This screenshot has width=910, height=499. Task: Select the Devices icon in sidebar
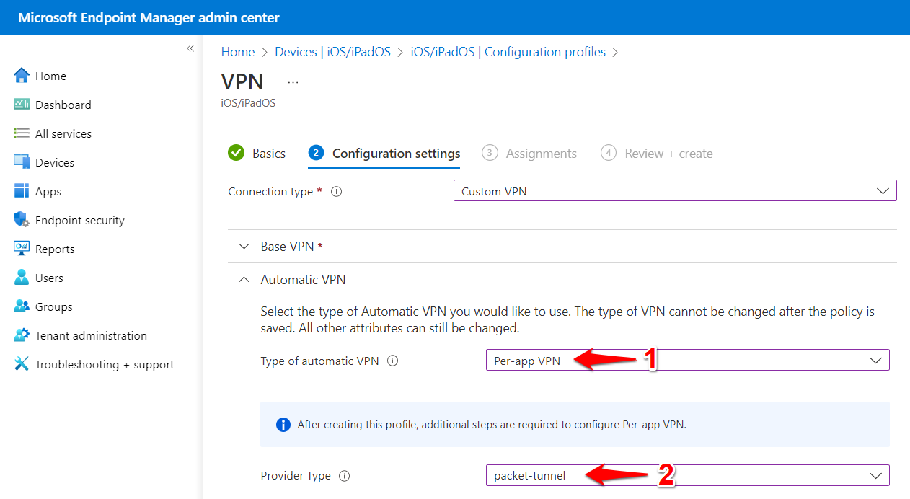[x=22, y=162]
